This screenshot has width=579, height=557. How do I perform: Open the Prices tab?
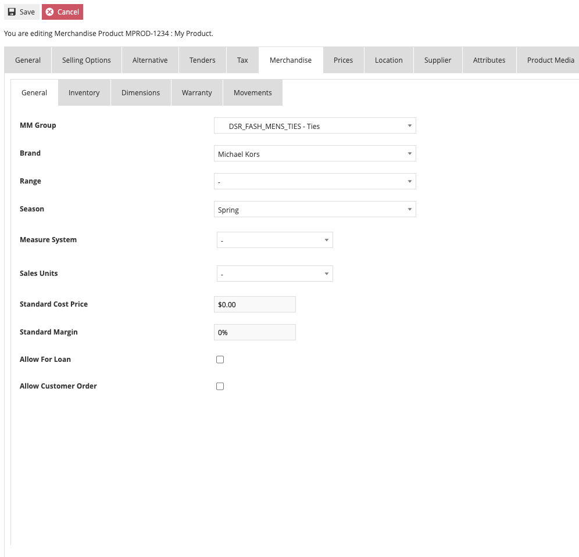344,60
